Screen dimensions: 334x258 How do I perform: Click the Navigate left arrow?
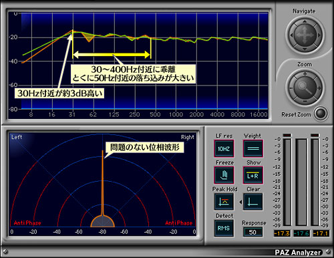click(x=291, y=35)
